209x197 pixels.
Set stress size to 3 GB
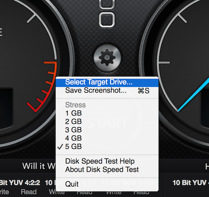[x=107, y=130]
